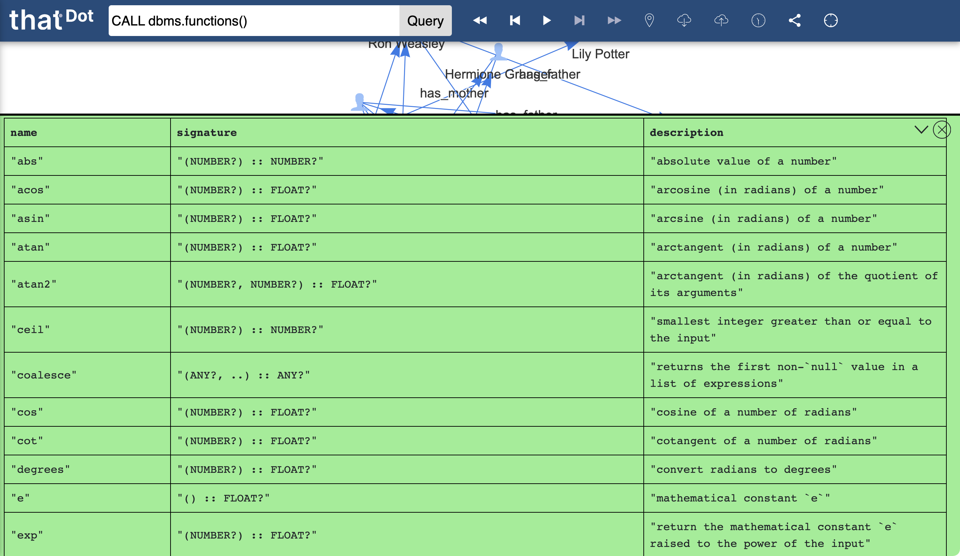Click the name column header to sort
960x556 pixels.
pos(23,133)
